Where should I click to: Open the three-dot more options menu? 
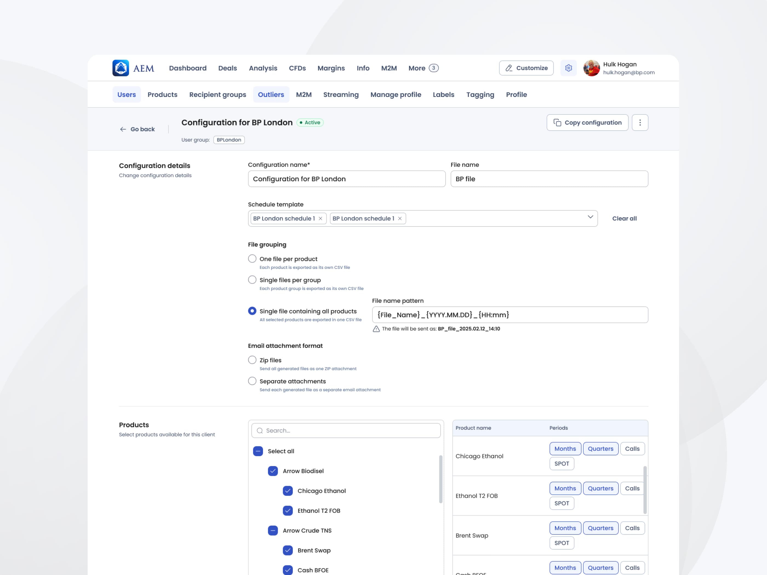click(x=640, y=123)
